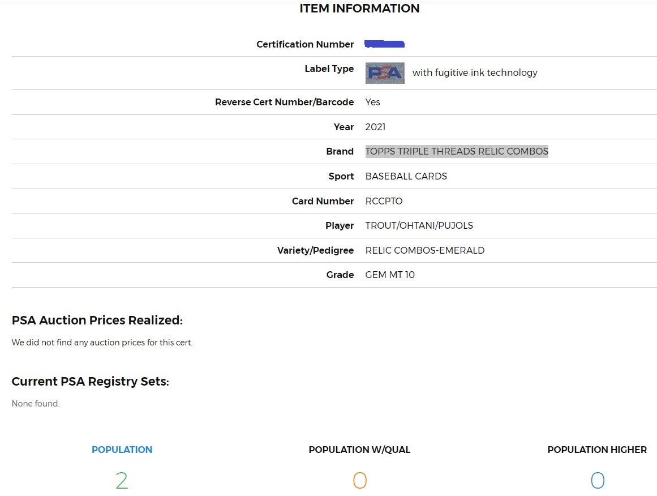Click the Reverse Cert Number 'Yes' value

point(372,102)
